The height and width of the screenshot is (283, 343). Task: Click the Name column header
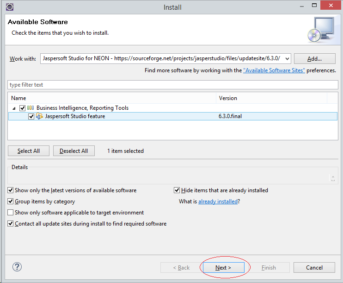[x=112, y=98]
